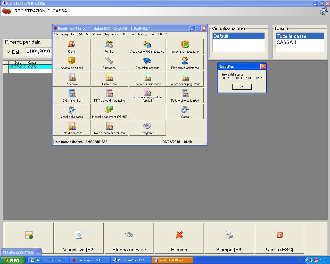Image resolution: width=330 pixels, height=264 pixels.
Task: Open DDT carico di magazzino
Action: point(109,95)
